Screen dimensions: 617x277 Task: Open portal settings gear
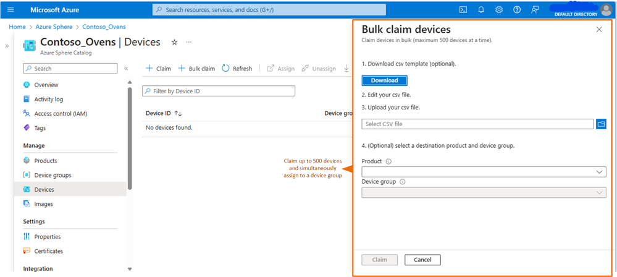coord(499,10)
